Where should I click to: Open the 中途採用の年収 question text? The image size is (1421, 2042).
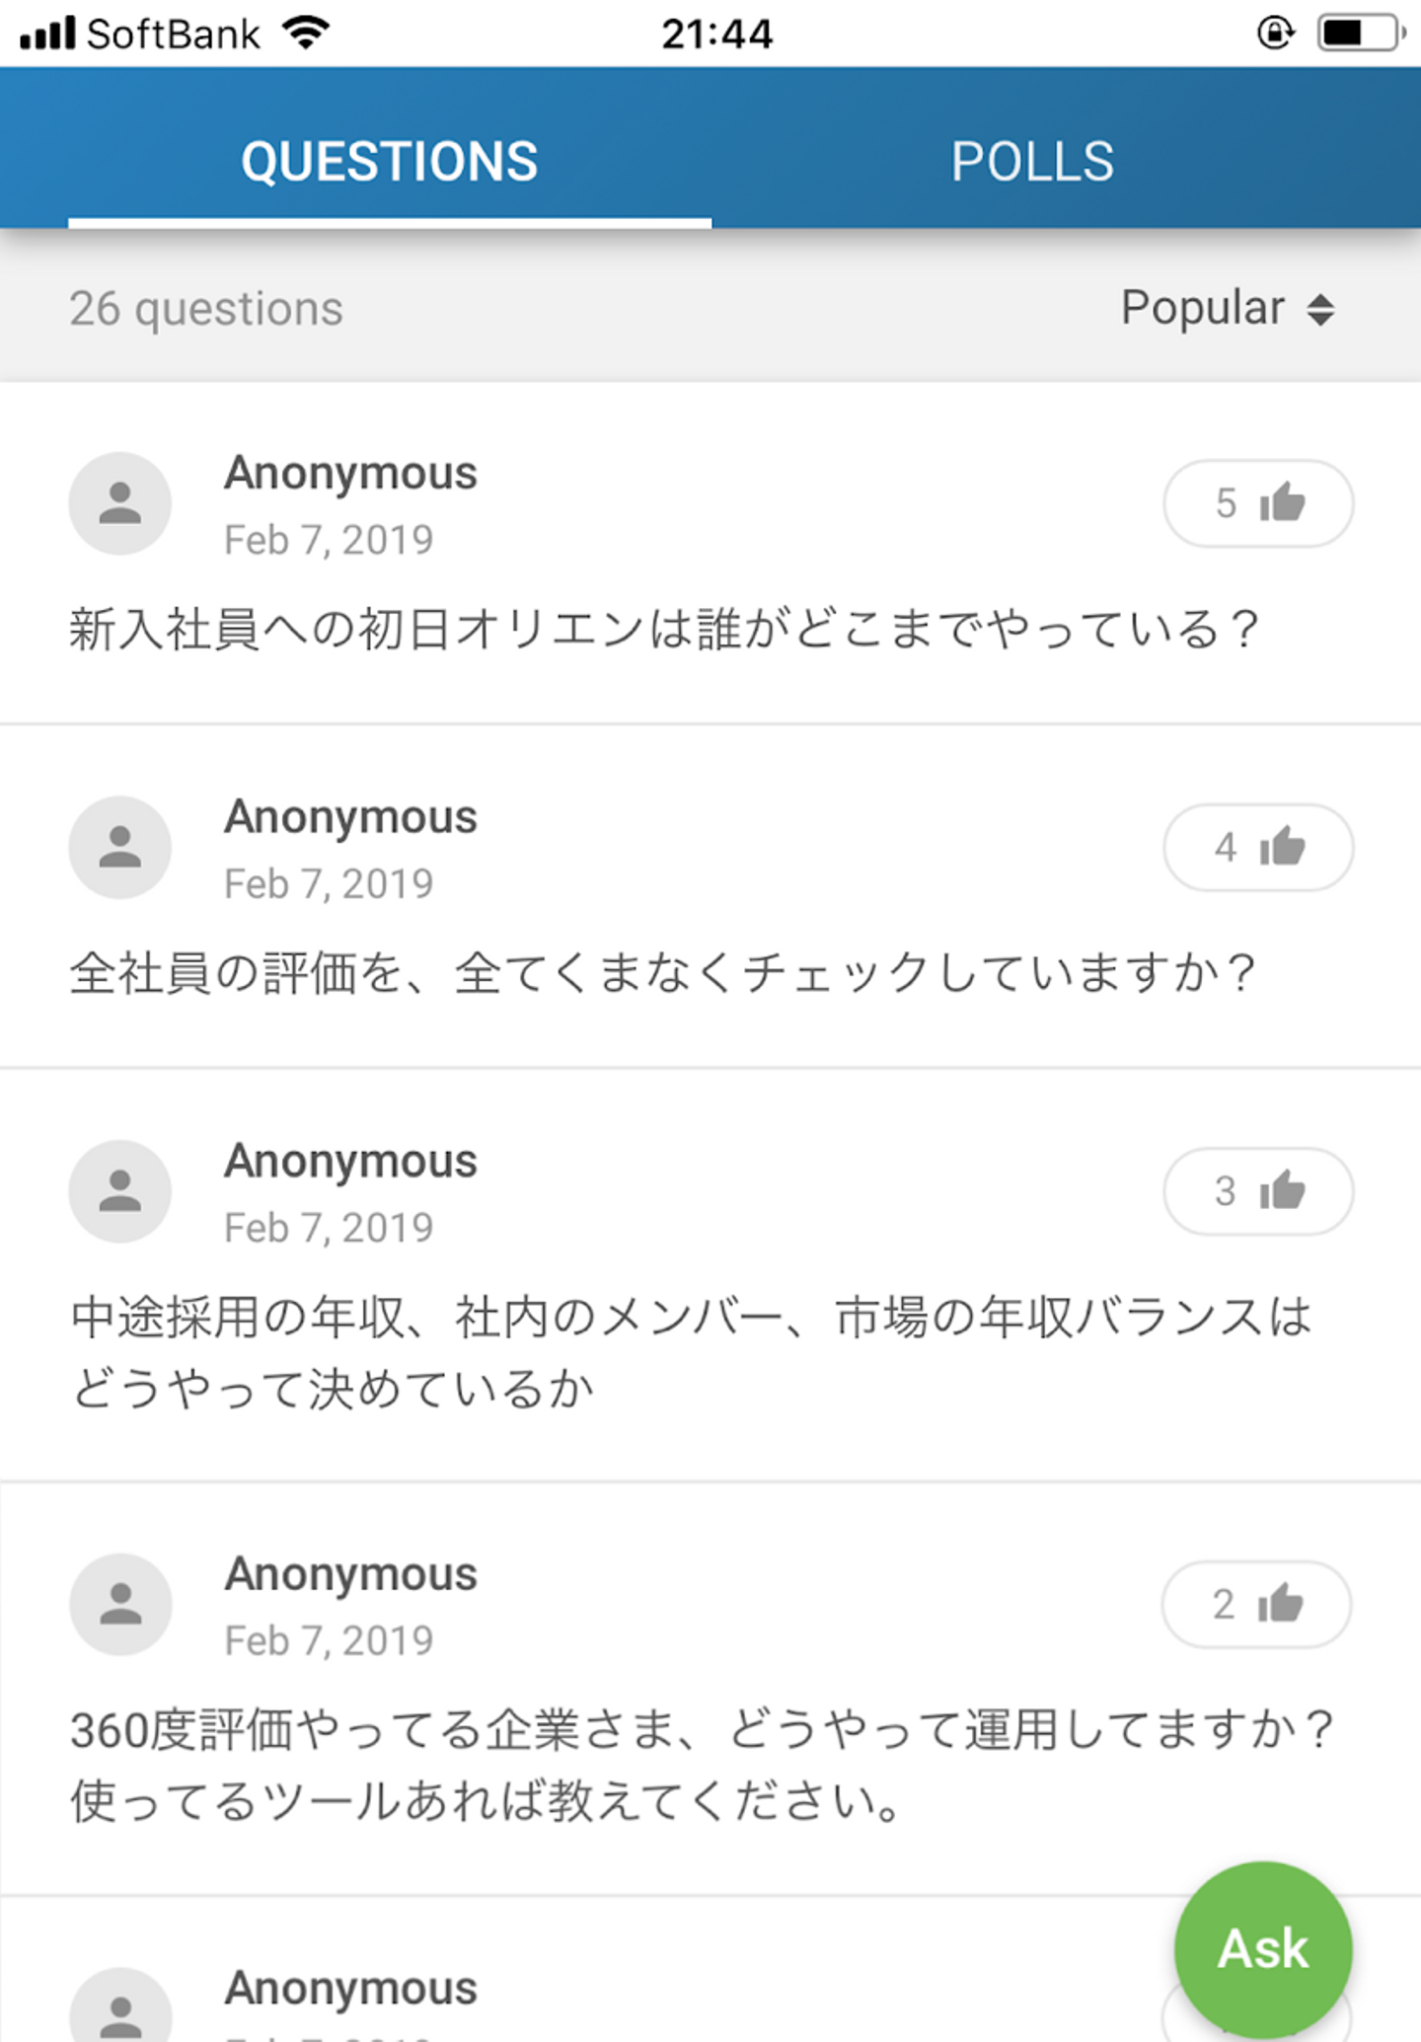click(691, 1352)
